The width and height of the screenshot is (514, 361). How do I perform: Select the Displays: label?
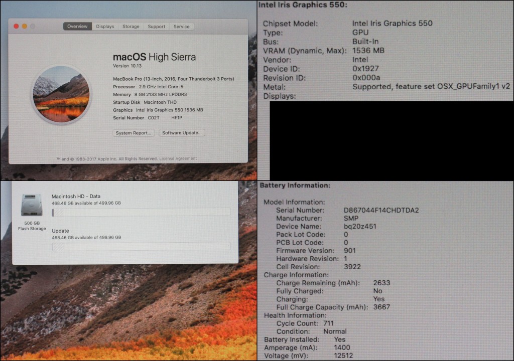280,96
